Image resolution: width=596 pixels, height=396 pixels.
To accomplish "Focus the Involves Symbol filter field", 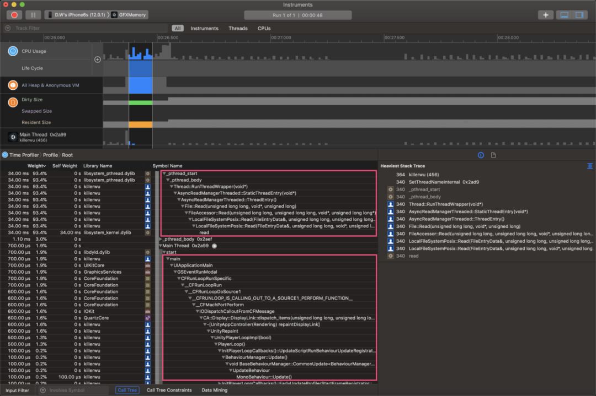I will pos(78,390).
